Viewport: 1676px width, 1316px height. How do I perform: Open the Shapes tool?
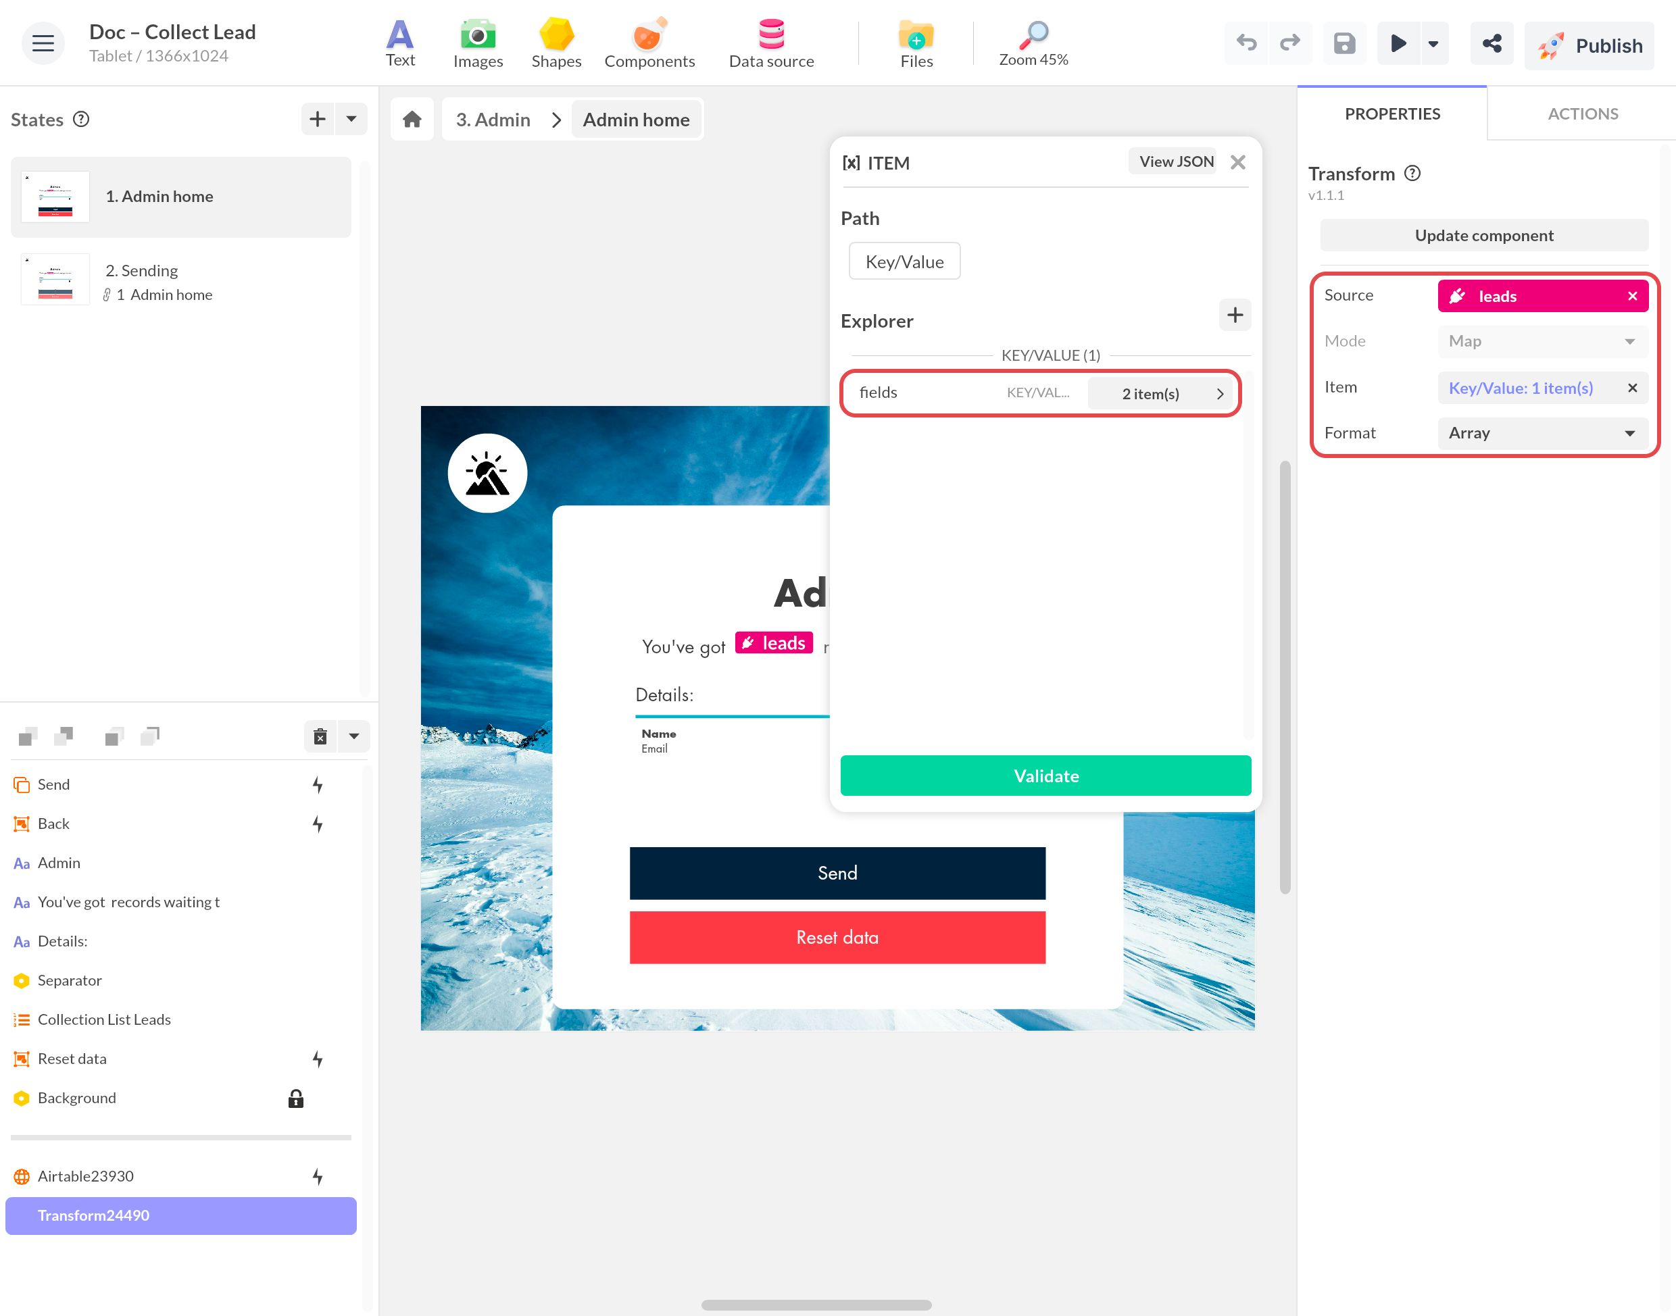pos(556,44)
